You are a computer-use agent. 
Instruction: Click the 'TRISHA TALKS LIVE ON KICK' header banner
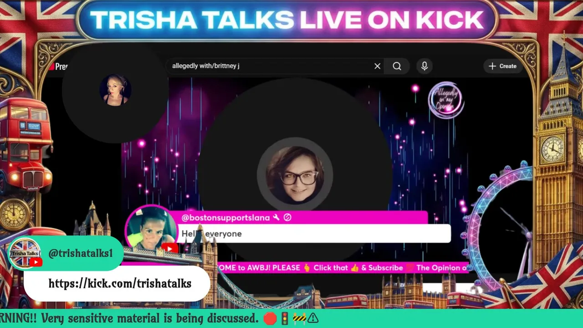[287, 20]
